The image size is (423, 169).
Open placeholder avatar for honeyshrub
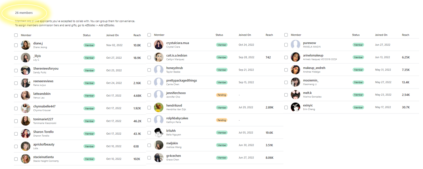point(159,70)
